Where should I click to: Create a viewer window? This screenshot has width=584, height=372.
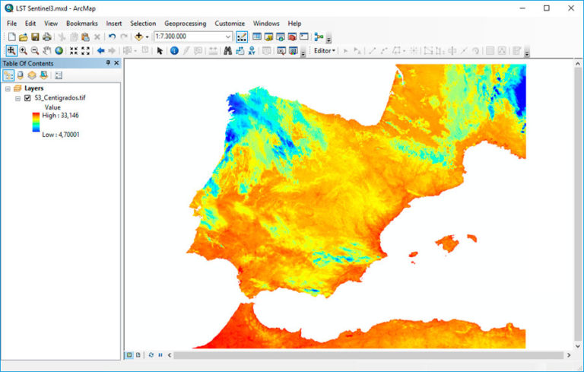pyautogui.click(x=281, y=51)
